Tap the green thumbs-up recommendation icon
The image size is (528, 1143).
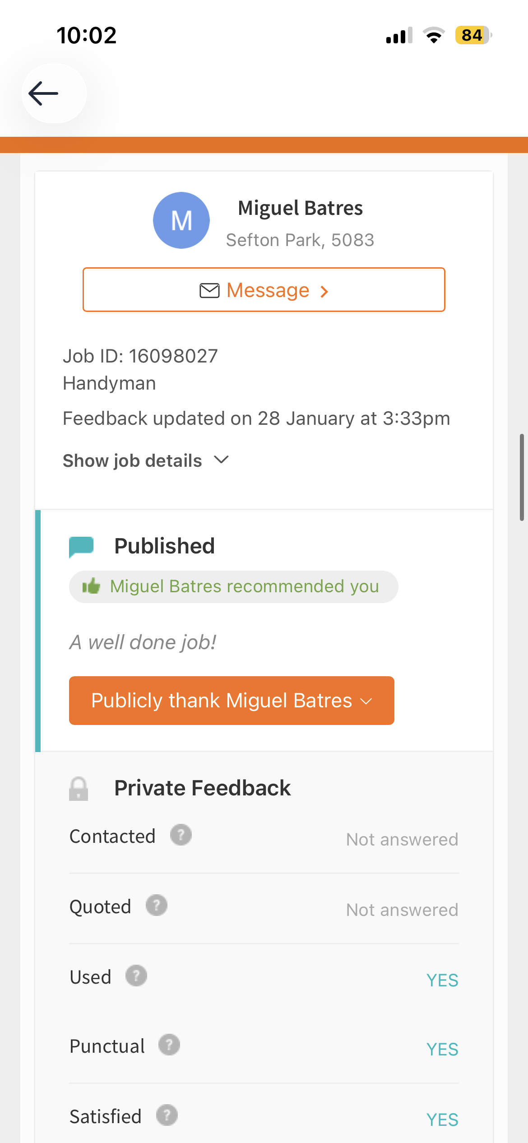(x=91, y=586)
